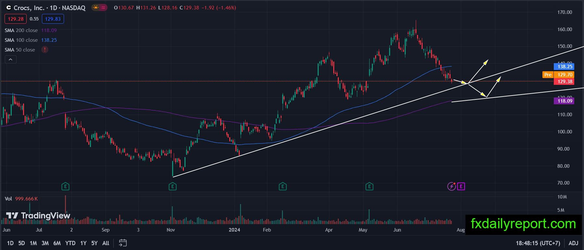Click the Crocs company logo icon
The height and width of the screenshot is (250, 584).
9,8
